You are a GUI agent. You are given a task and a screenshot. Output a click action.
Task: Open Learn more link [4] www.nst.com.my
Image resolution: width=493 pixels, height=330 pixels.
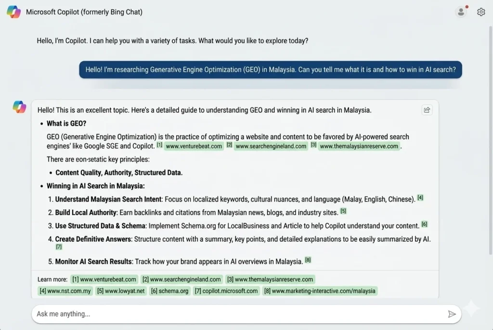tap(65, 291)
